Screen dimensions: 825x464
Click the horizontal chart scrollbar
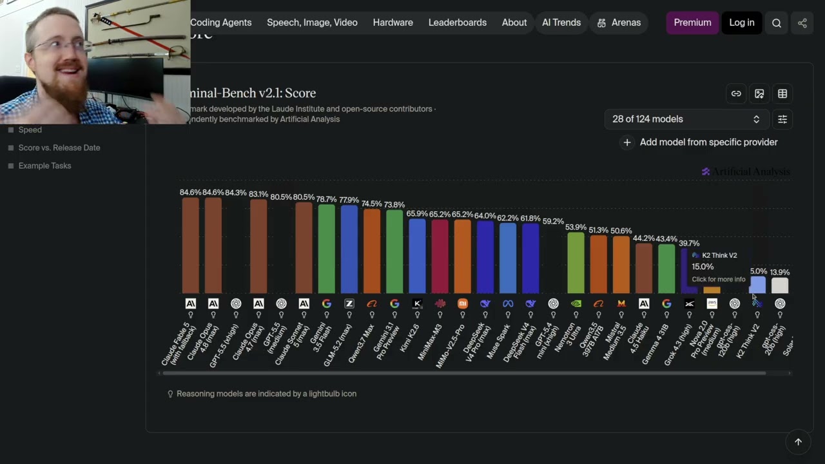464,372
